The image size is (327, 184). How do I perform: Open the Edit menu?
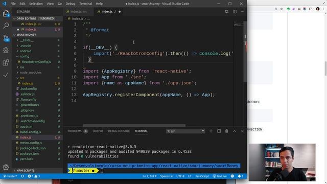[22, 4]
